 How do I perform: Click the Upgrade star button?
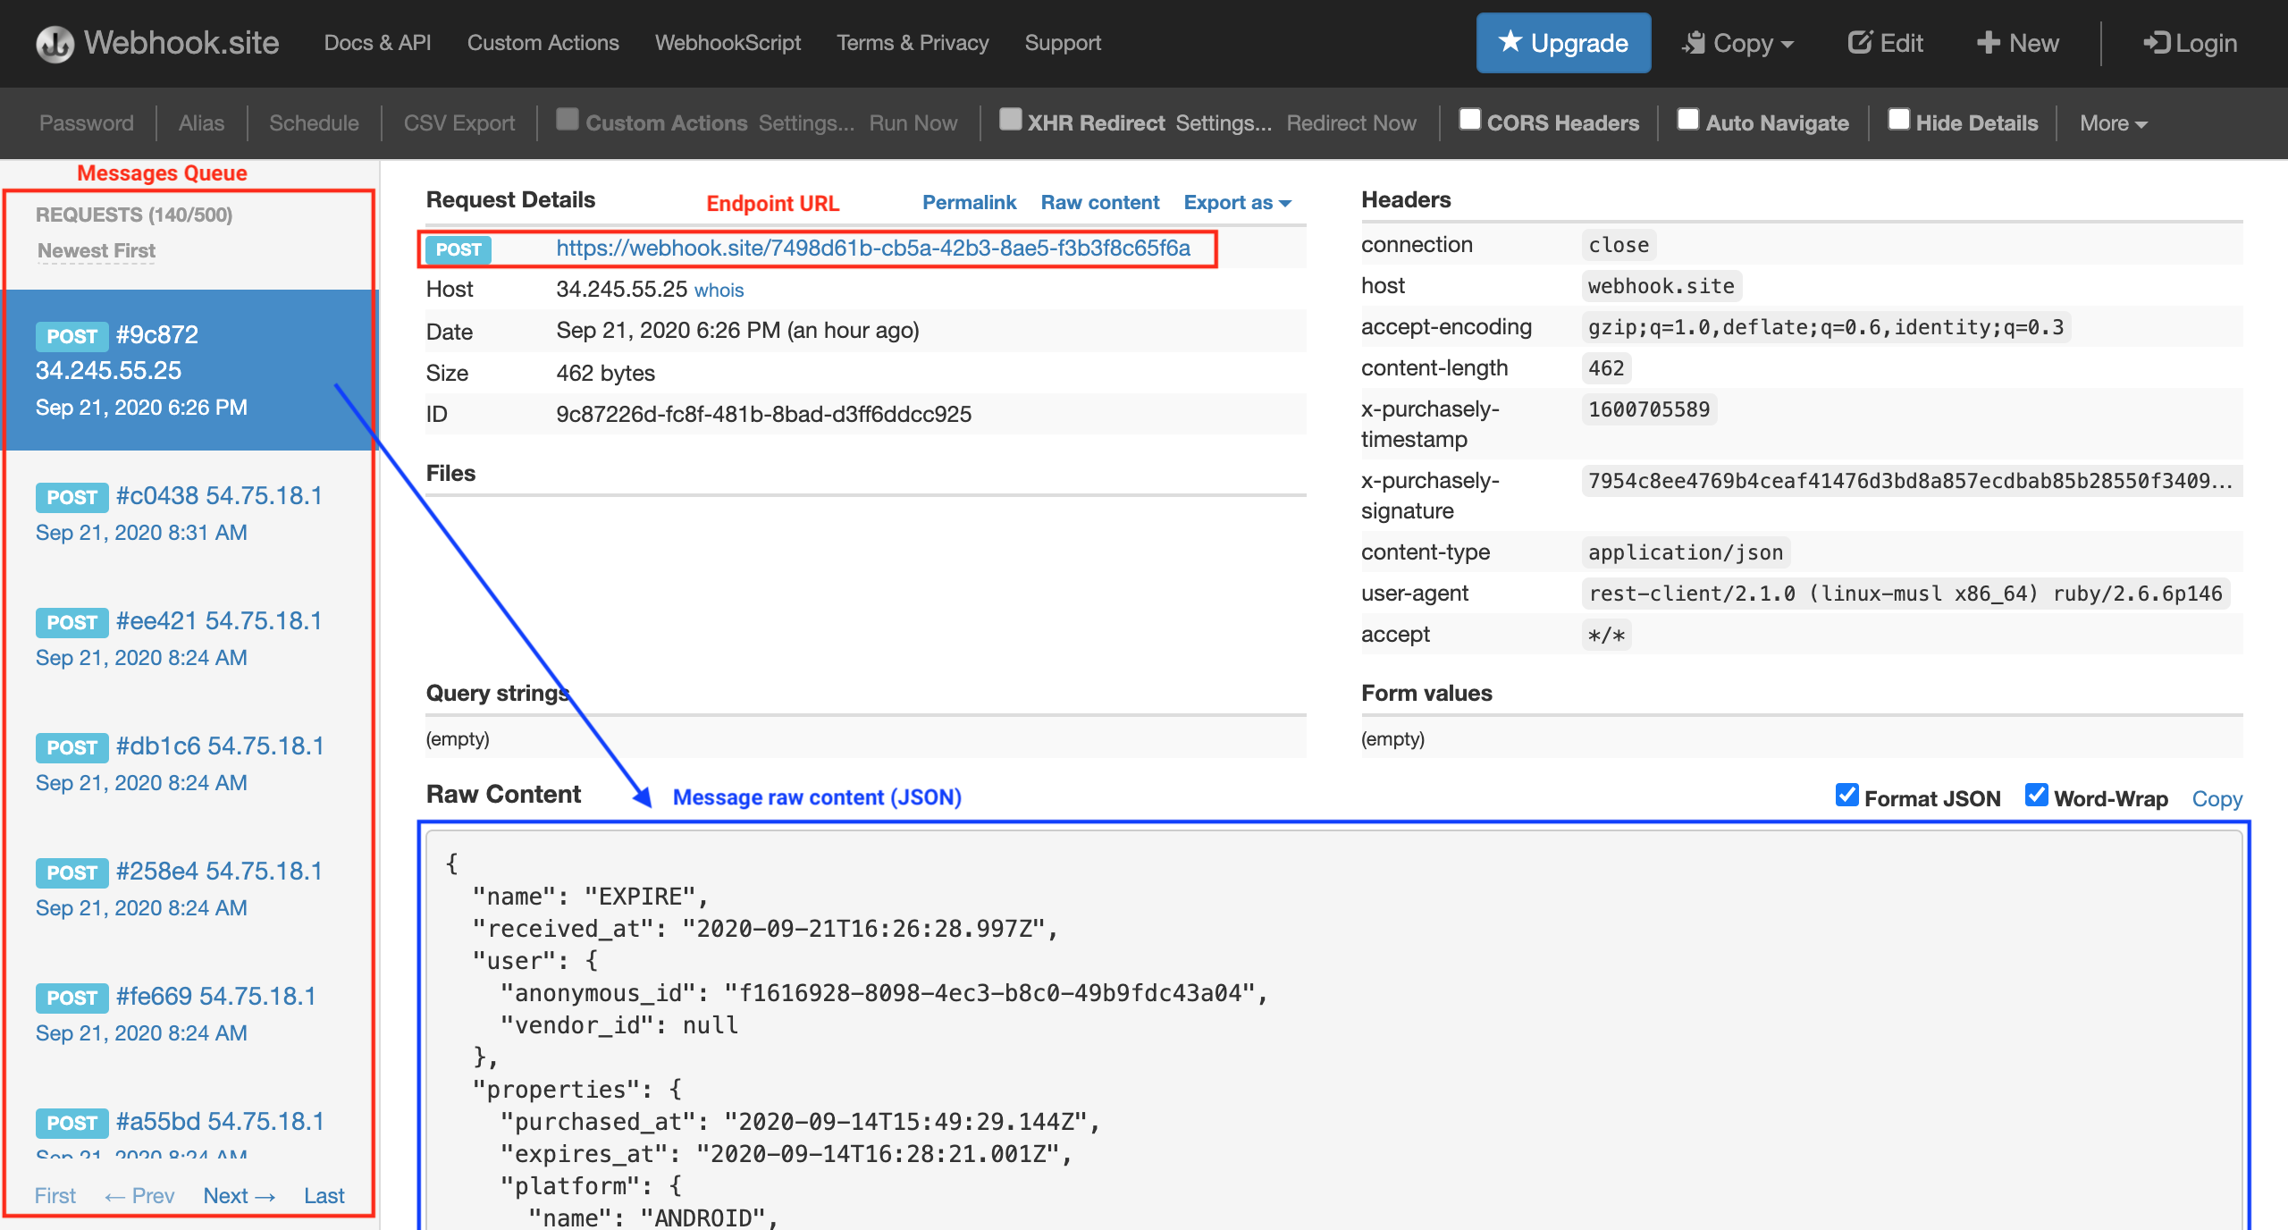[1563, 43]
